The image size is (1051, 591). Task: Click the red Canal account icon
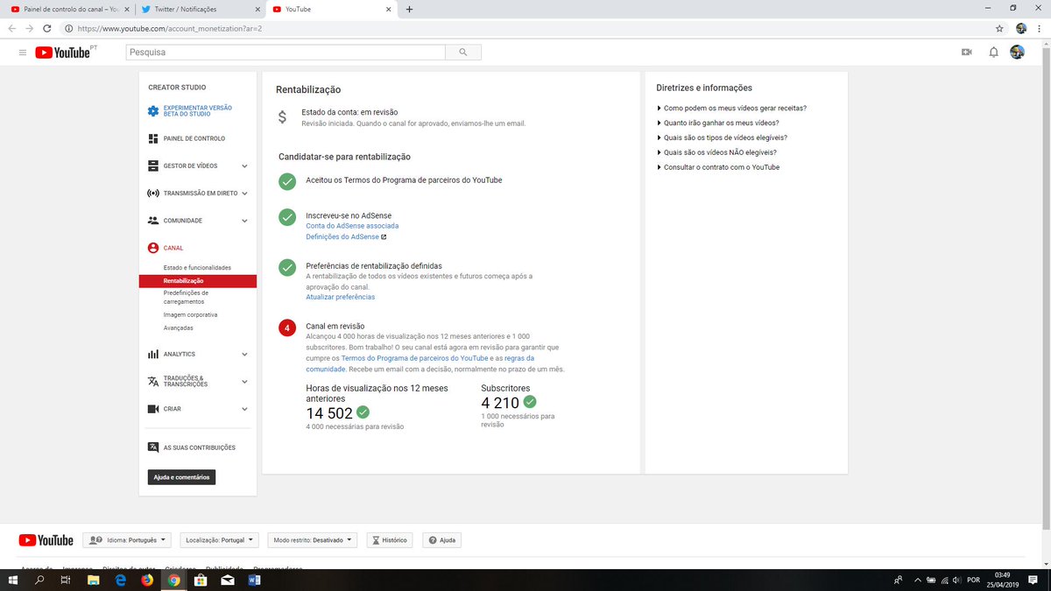[x=153, y=248]
